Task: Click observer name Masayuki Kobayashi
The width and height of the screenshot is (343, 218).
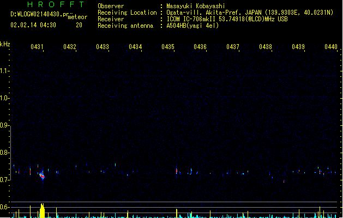Action: (x=196, y=6)
